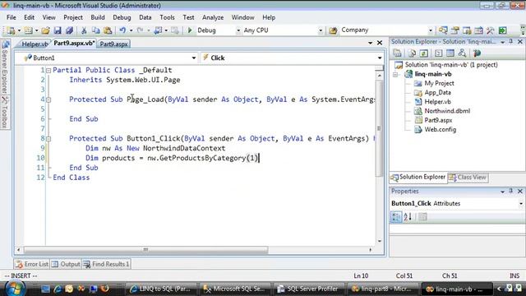
Task: Show the Error List panel
Action: pos(32,264)
